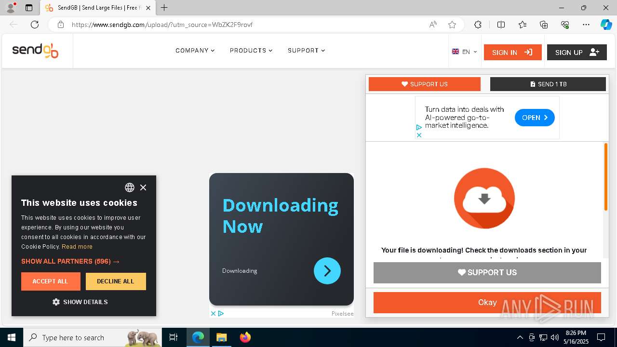Open the notification center
617x347 pixels.
[x=601, y=337]
